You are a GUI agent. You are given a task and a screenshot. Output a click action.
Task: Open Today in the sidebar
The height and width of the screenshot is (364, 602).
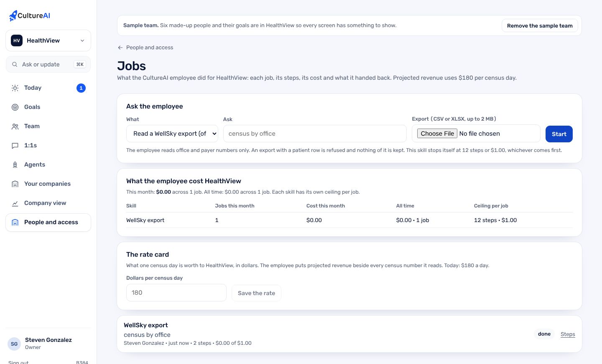coord(48,88)
